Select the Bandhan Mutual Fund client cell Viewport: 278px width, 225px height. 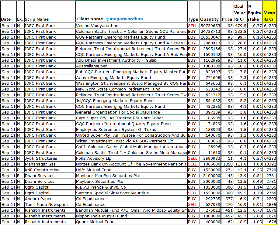[x=131, y=210]
